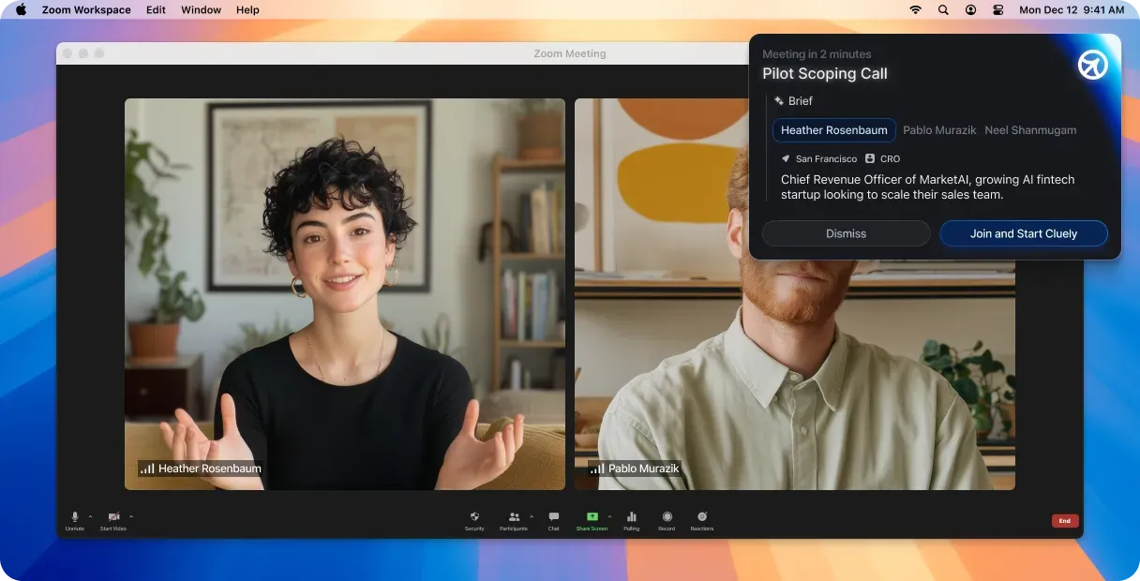Click the date and time in menu bar
The height and width of the screenshot is (581, 1140).
tap(1072, 9)
